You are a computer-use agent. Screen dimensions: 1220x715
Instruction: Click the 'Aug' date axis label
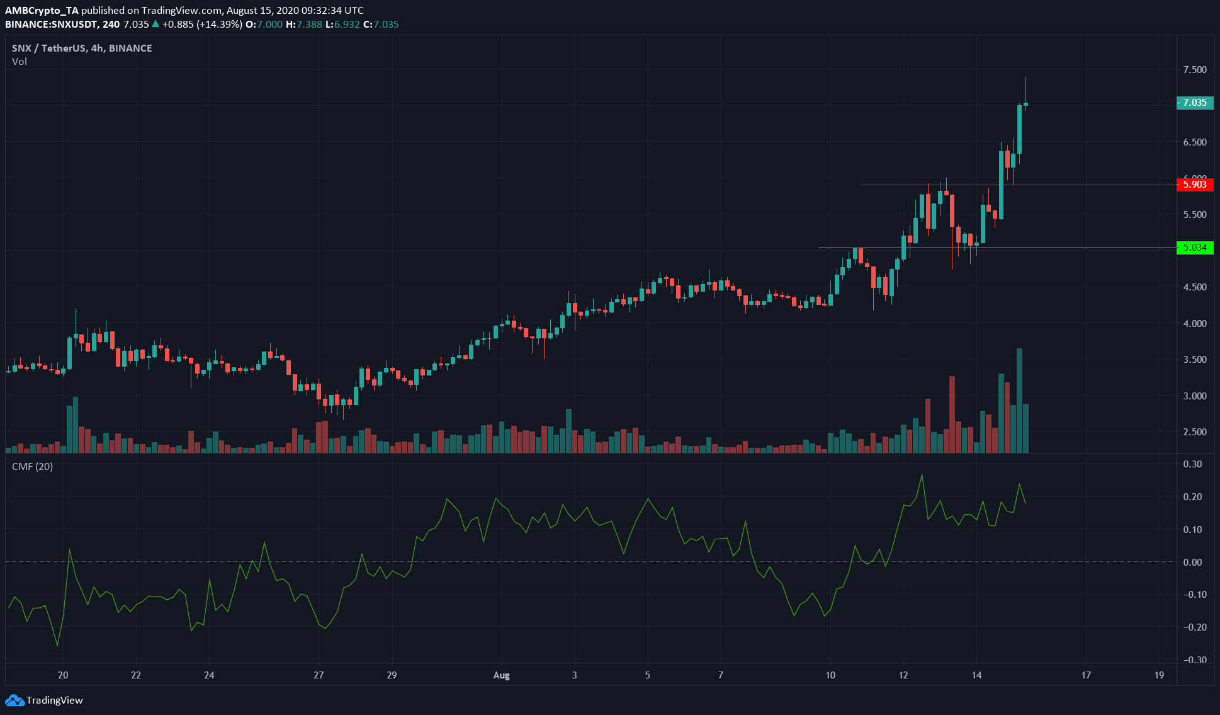pyautogui.click(x=501, y=675)
